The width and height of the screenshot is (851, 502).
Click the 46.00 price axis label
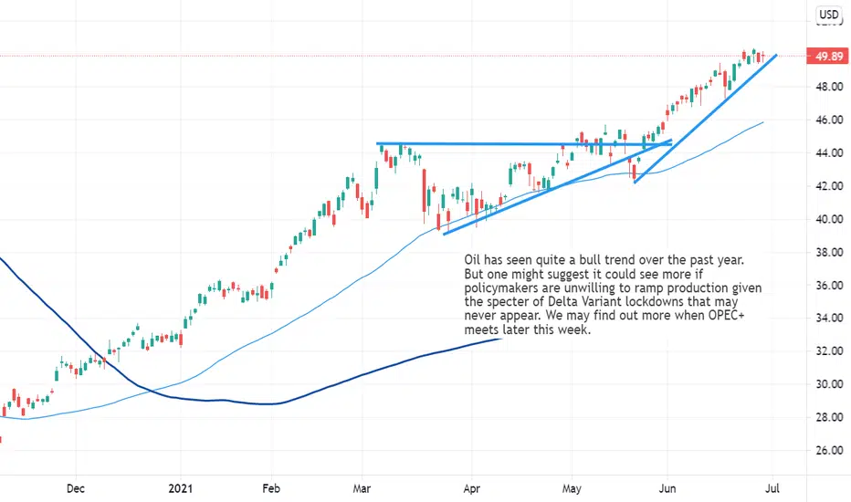point(829,120)
